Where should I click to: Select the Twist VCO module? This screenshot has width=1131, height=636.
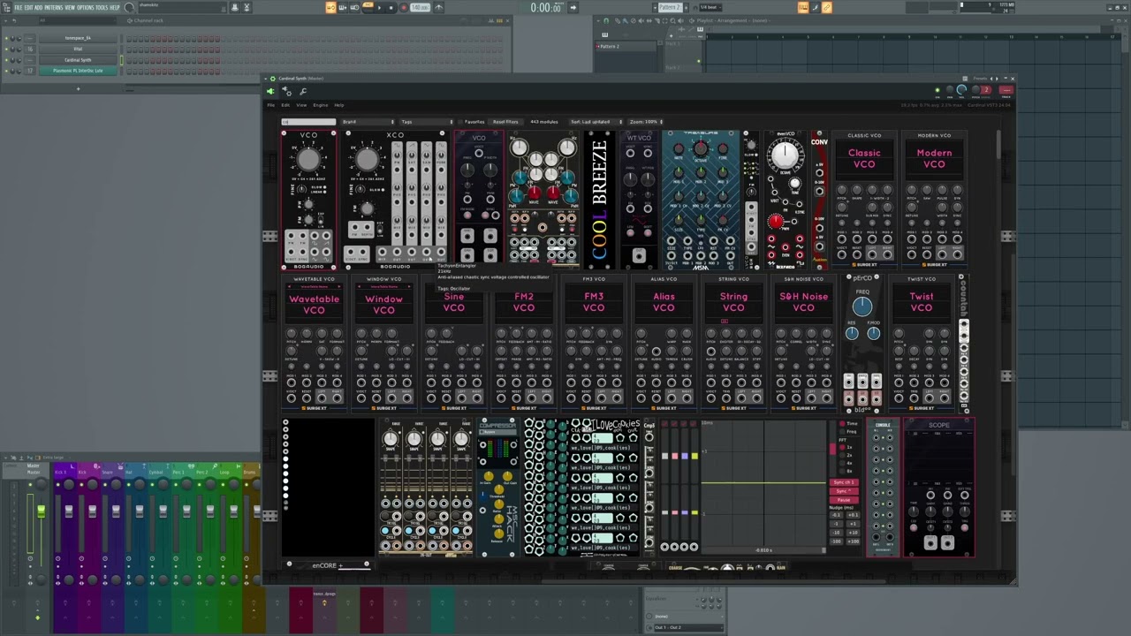coord(921,343)
